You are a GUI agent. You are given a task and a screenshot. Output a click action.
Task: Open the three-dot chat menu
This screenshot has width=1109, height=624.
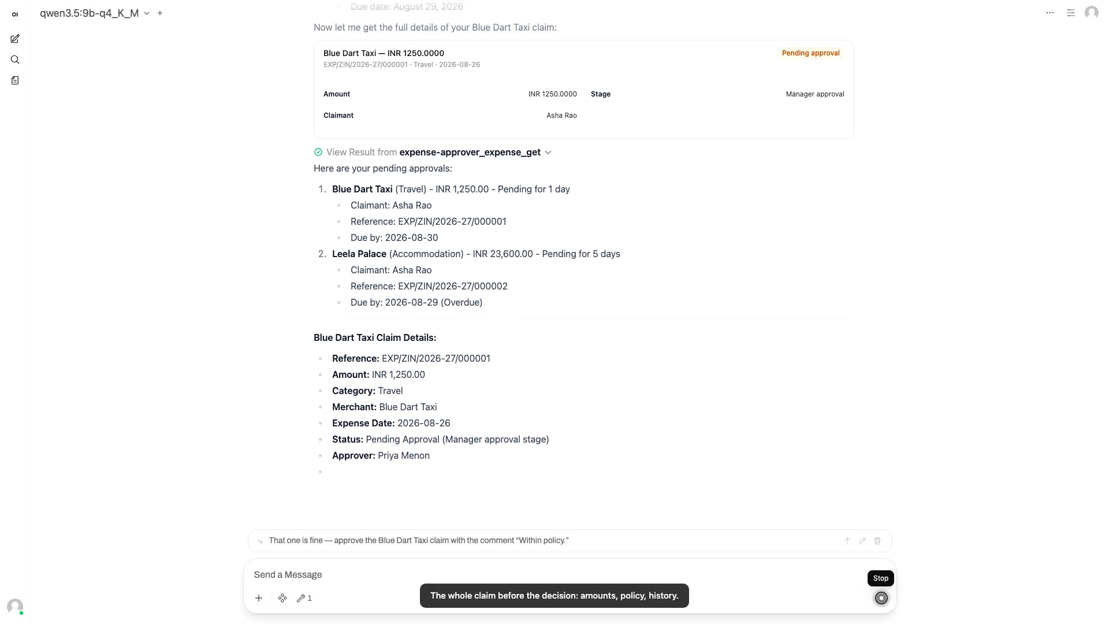(x=1050, y=13)
